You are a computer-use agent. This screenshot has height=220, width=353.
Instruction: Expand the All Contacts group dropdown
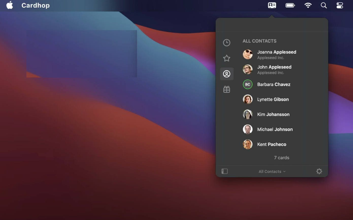(x=272, y=171)
